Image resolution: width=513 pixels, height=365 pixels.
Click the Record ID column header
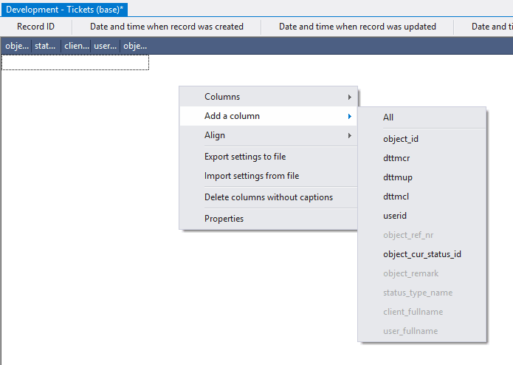35,27
